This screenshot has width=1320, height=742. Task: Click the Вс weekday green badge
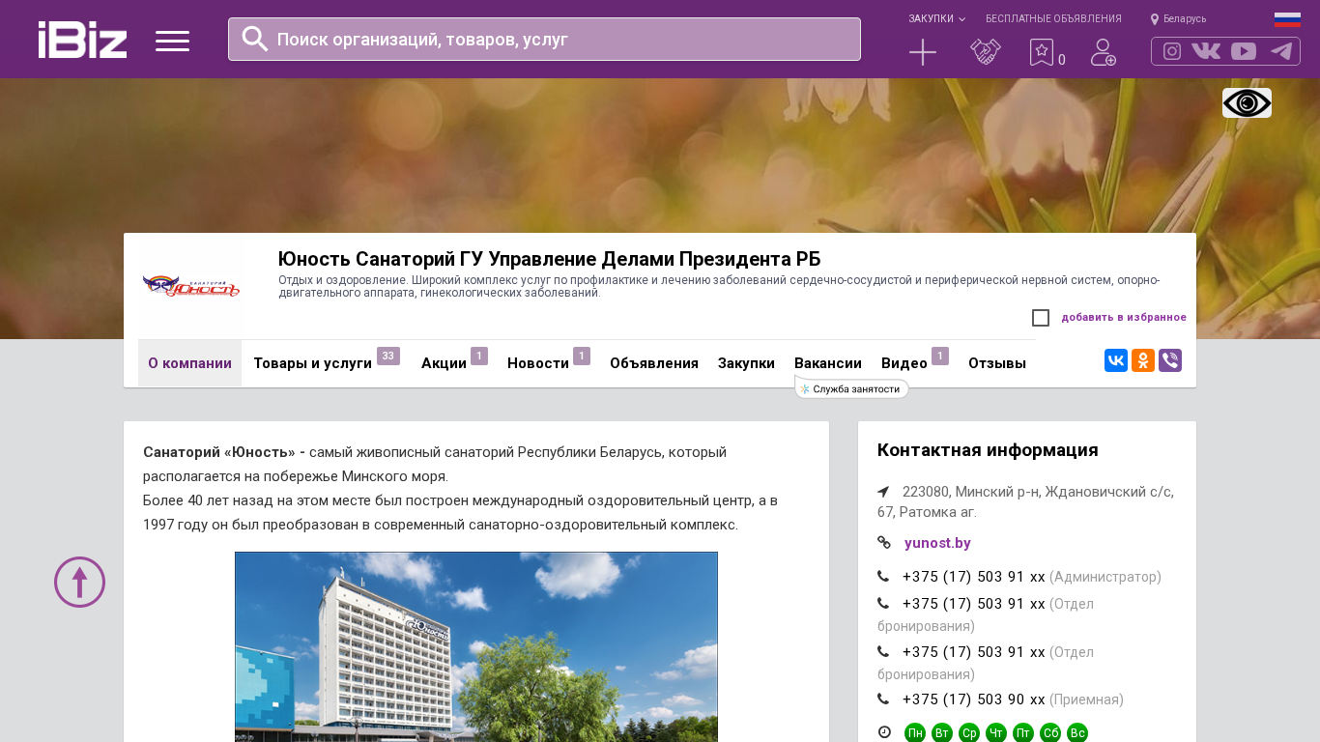pos(1077,733)
